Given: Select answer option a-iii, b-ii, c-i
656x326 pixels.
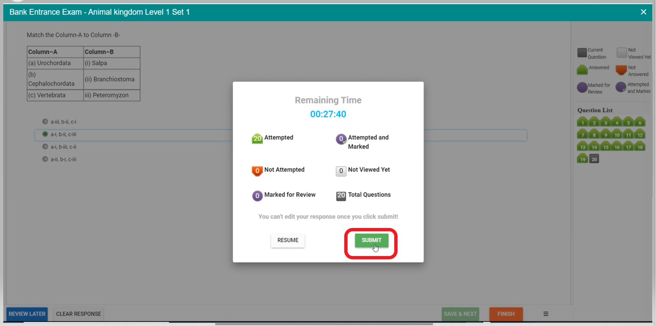Looking at the screenshot, I should pyautogui.click(x=45, y=122).
